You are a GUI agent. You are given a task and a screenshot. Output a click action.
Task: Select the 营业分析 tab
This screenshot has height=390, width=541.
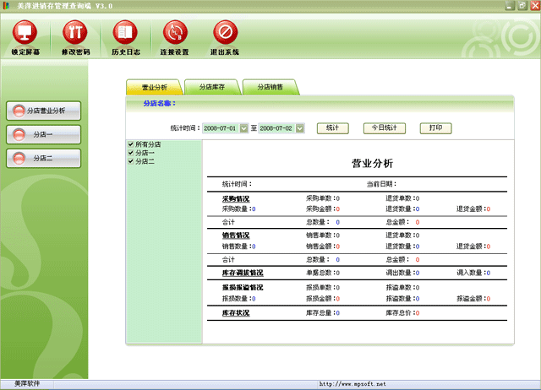tap(154, 87)
